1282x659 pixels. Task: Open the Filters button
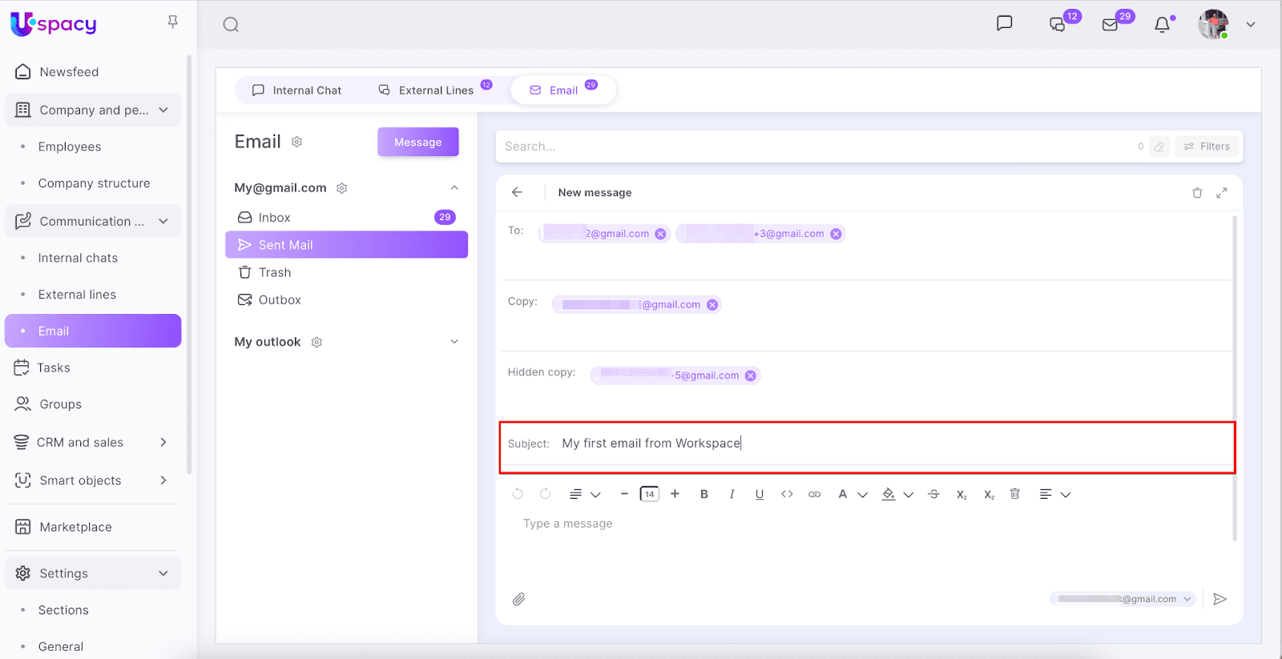1207,147
